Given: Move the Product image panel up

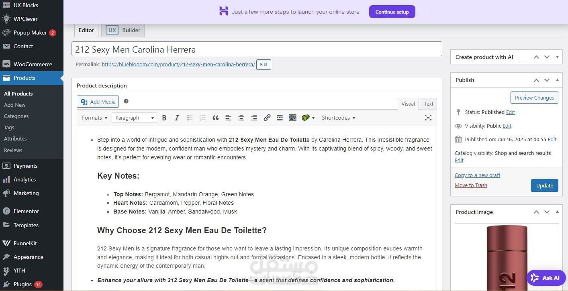Looking at the screenshot, I should tap(536, 212).
